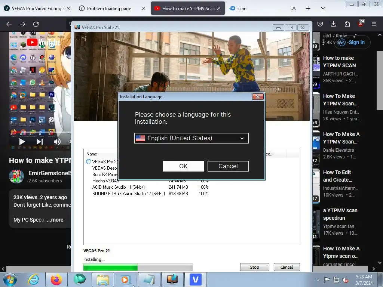The image size is (383, 287).
Task: Open the EmirGemstone channel avatar
Action: point(16,176)
